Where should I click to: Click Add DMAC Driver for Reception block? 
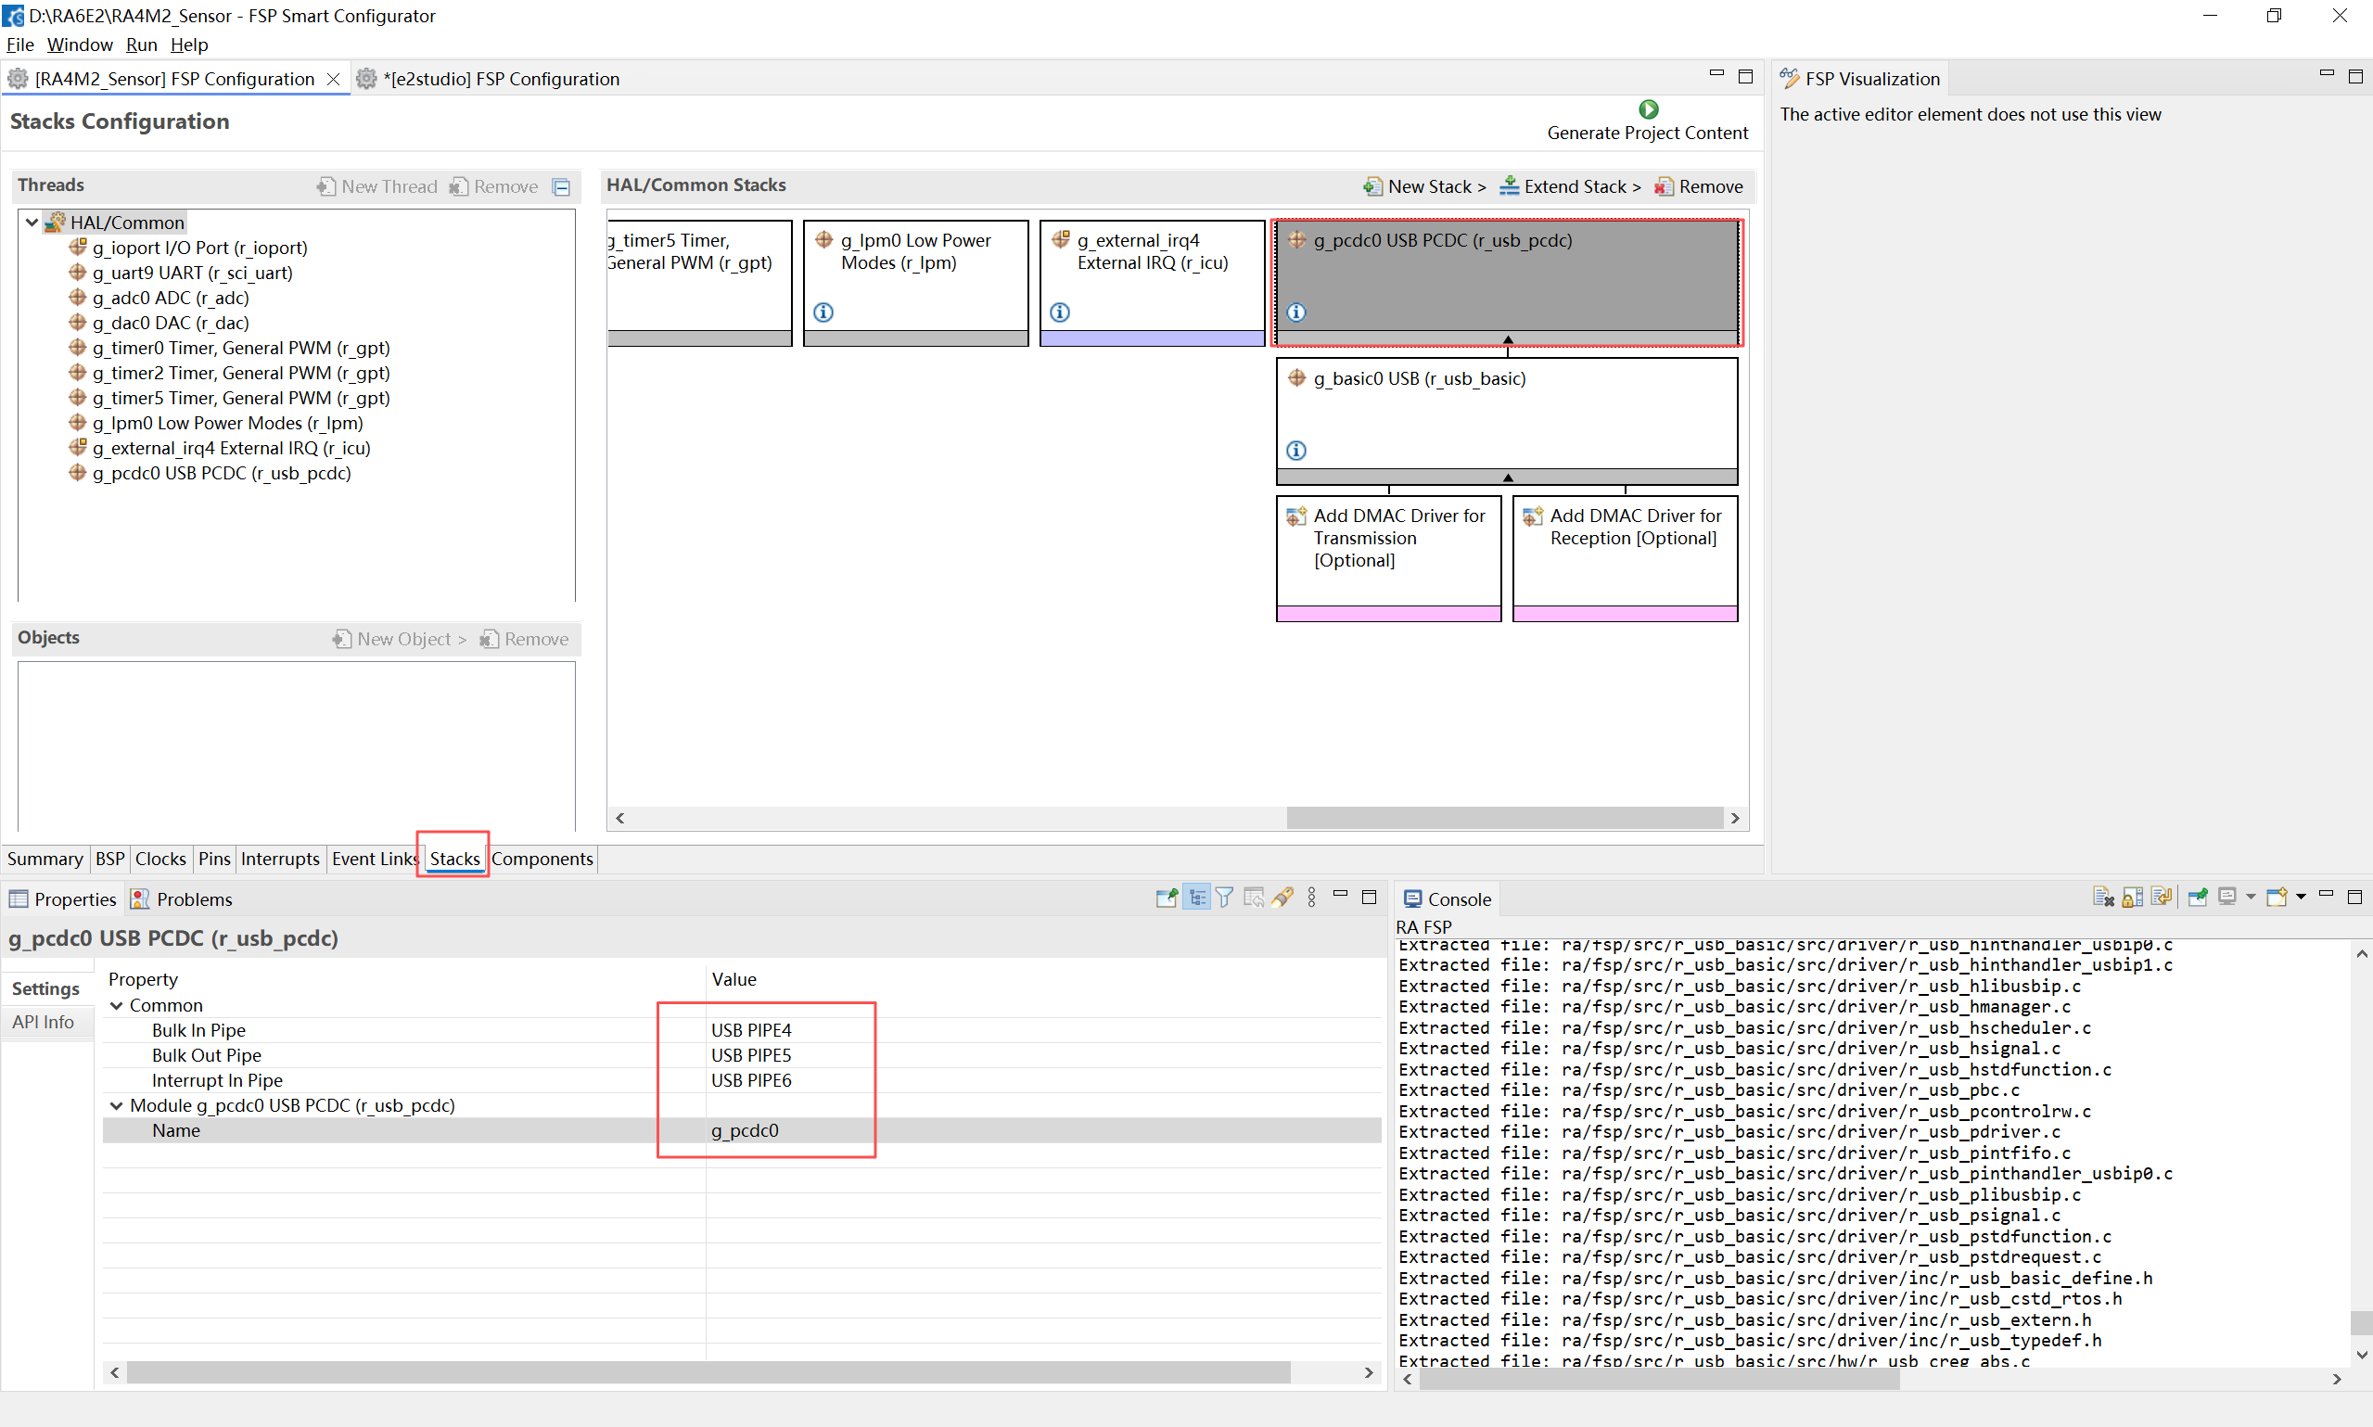point(1625,557)
